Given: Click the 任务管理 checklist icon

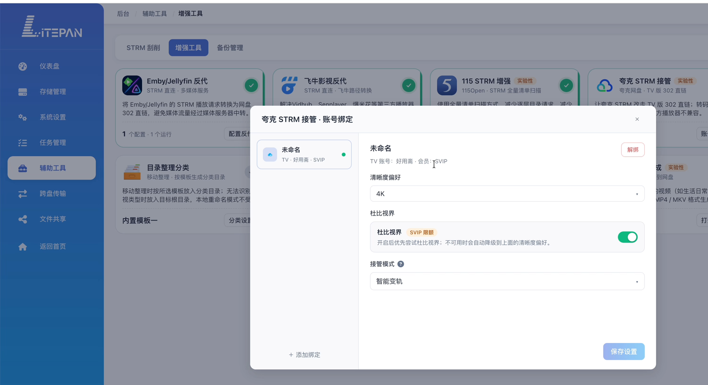Looking at the screenshot, I should point(23,143).
